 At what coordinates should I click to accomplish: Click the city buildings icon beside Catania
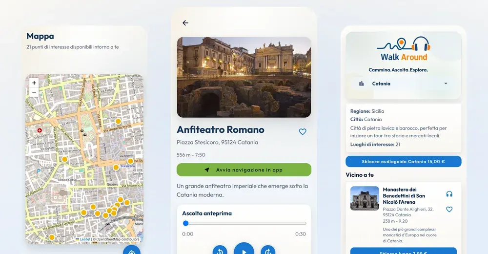pyautogui.click(x=361, y=84)
